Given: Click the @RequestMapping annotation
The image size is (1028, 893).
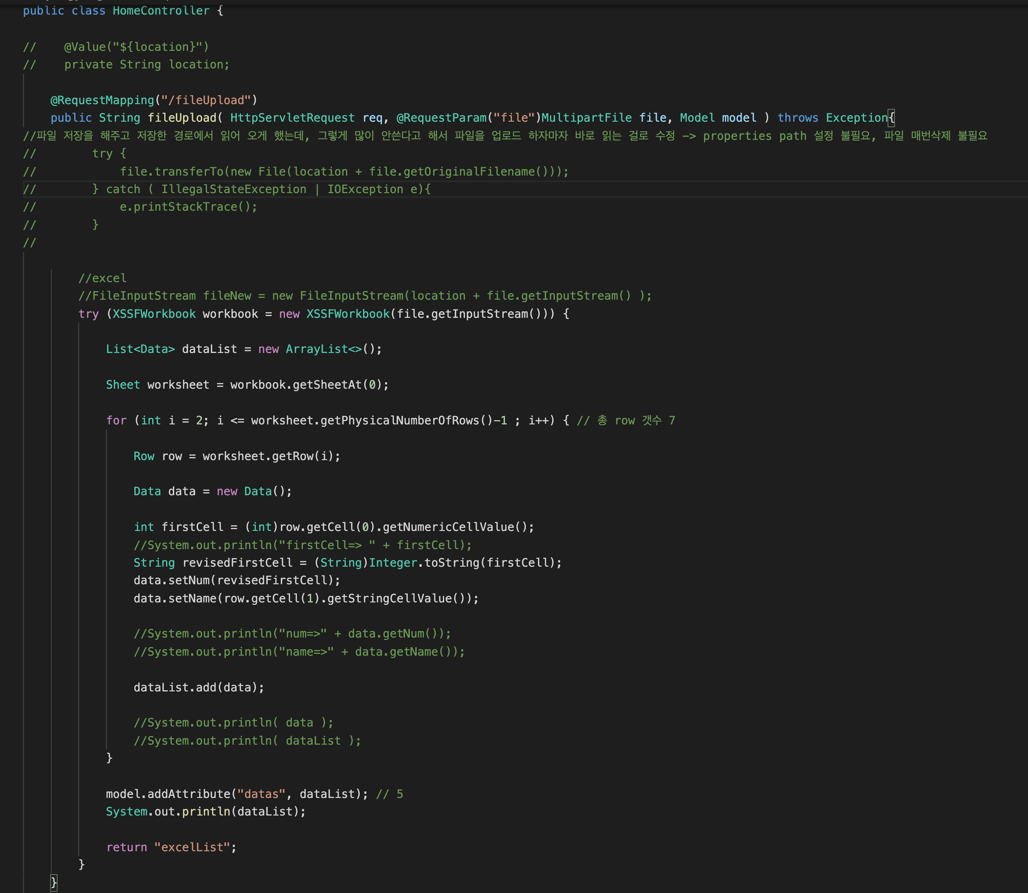Looking at the screenshot, I should [102, 100].
